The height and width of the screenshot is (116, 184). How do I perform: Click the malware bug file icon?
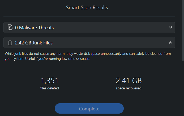click(10, 27)
